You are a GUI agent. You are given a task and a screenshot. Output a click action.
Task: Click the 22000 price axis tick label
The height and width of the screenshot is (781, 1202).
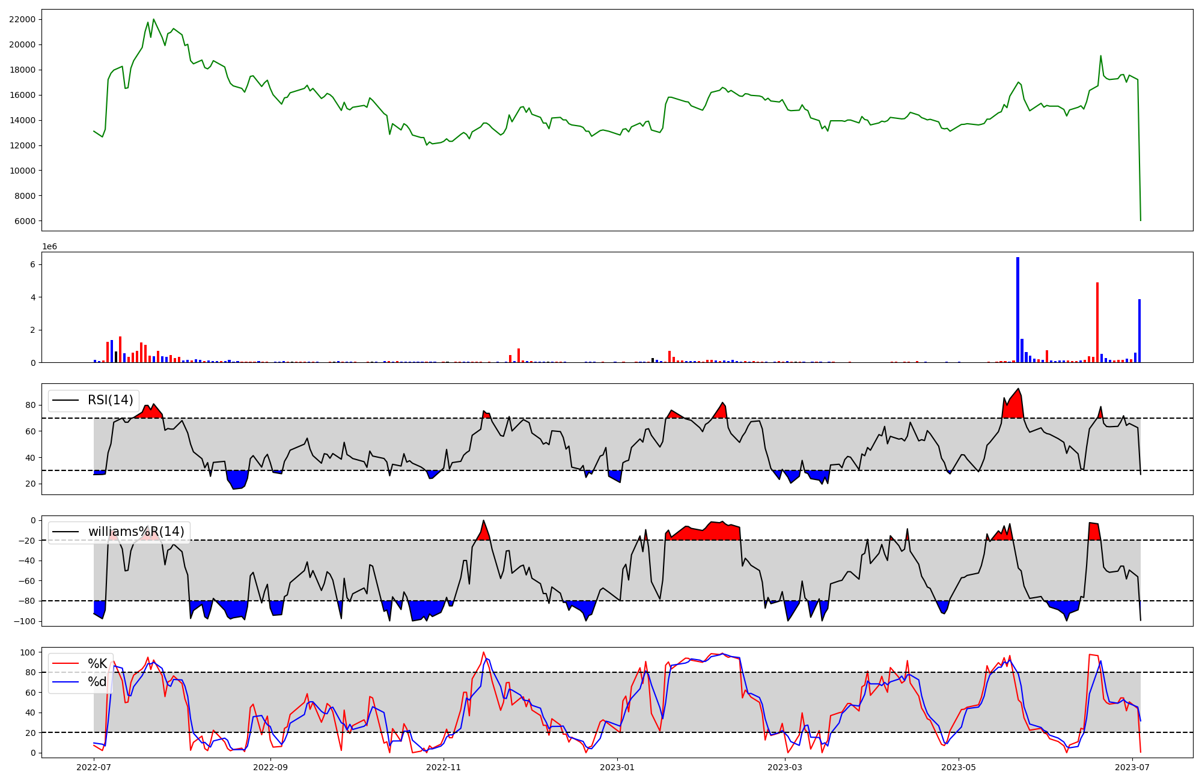(x=22, y=19)
